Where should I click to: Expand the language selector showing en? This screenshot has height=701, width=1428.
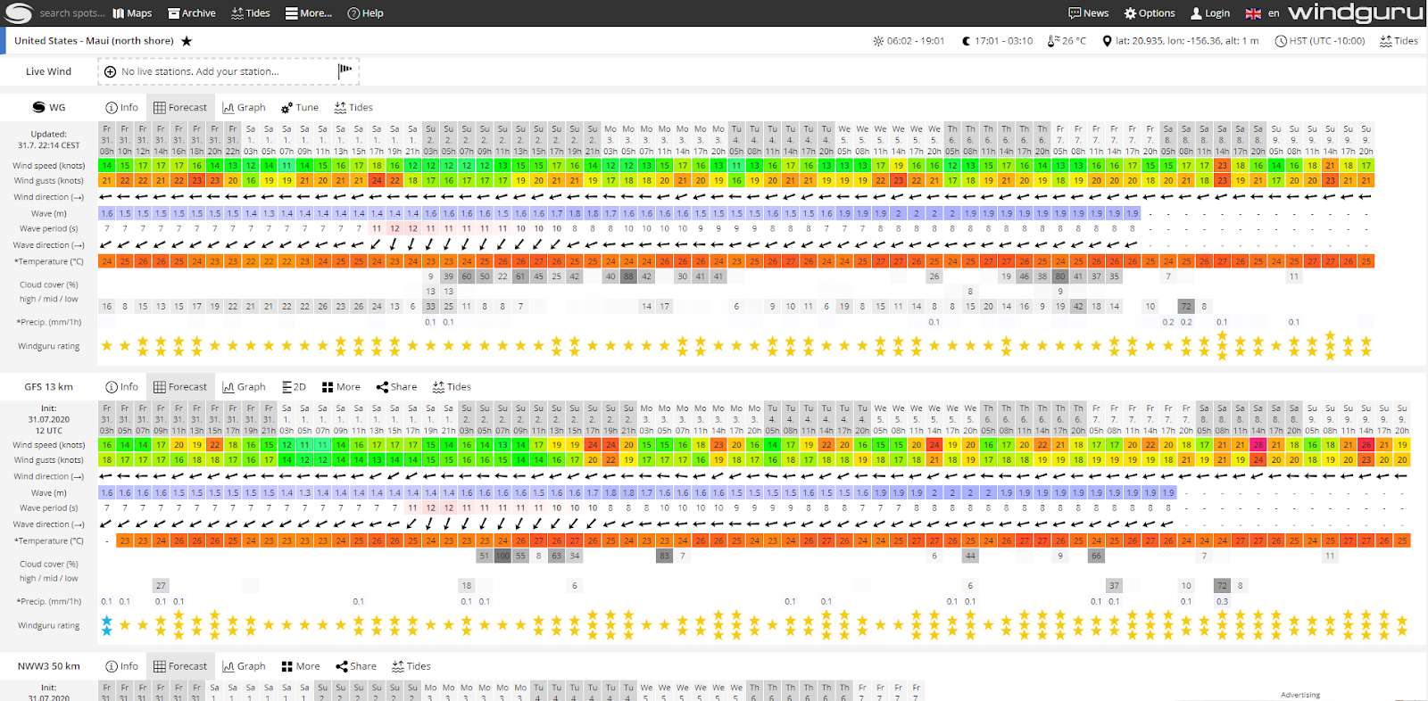point(1262,13)
